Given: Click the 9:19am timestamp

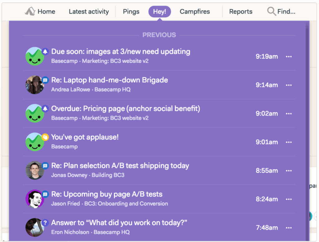Looking at the screenshot, I should point(267,56).
